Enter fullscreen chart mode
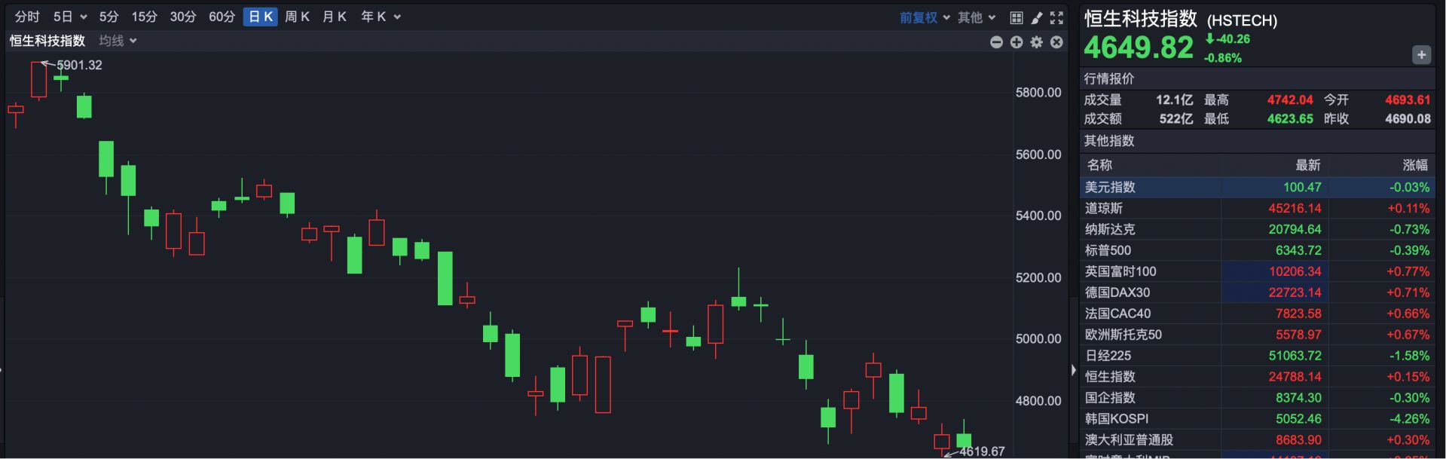Viewport: 1446px width, 459px height. 1057,17
